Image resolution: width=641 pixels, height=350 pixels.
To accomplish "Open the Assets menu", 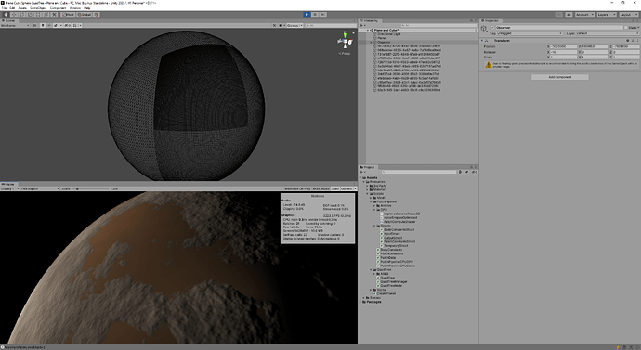I will pos(22,8).
